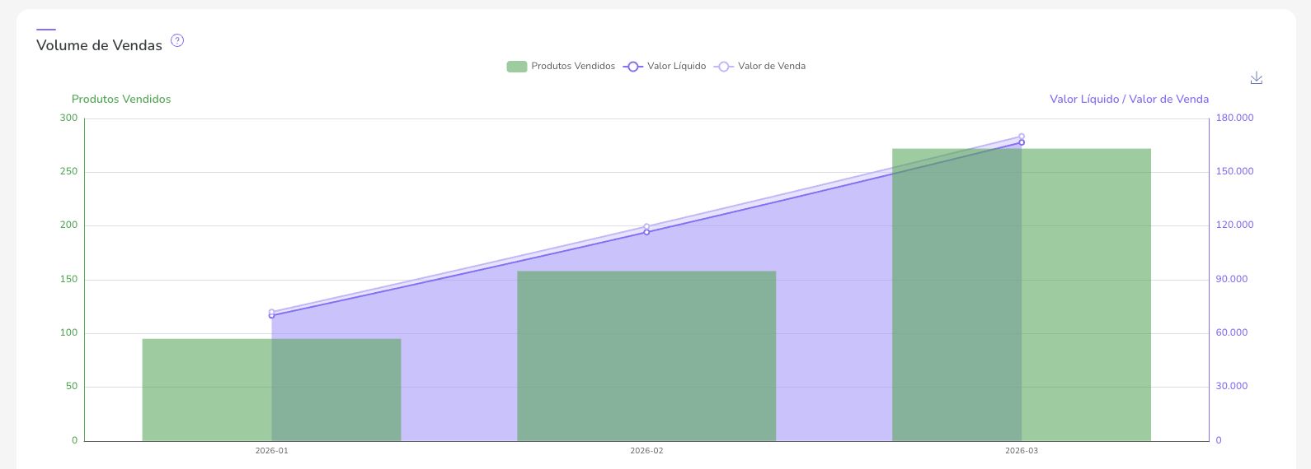Click the green Produtos Vendidos legend swatch
1311x469 pixels.
pyautogui.click(x=517, y=67)
